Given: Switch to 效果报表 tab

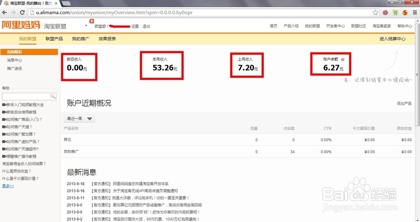Looking at the screenshot, I should click(107, 39).
